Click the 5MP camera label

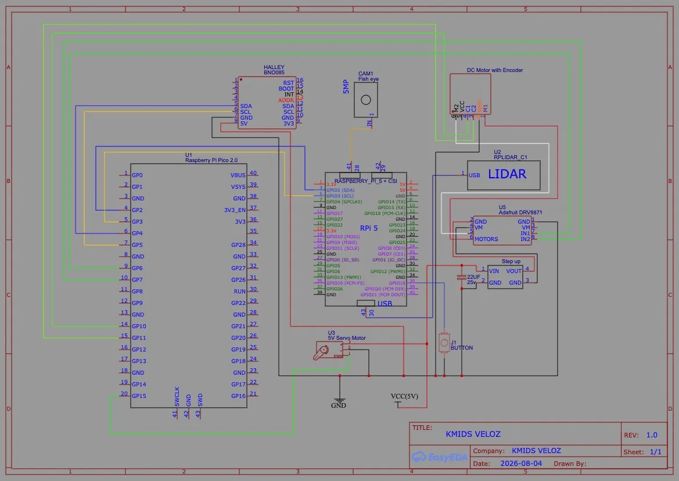(346, 87)
